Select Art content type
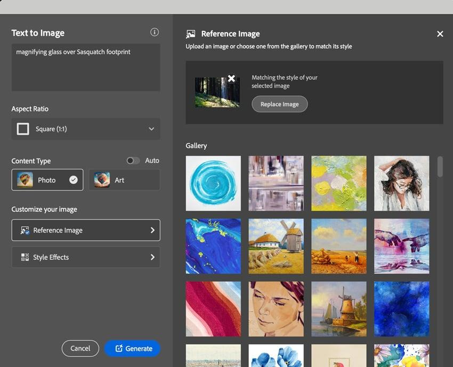The image size is (453, 367). click(x=124, y=180)
